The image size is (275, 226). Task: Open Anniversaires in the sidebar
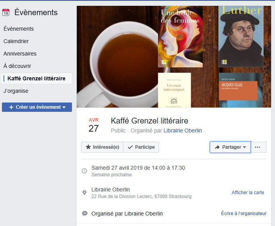coord(20,54)
